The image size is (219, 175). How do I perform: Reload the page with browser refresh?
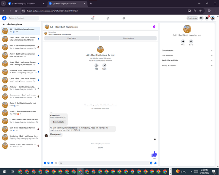click(x=16, y=11)
